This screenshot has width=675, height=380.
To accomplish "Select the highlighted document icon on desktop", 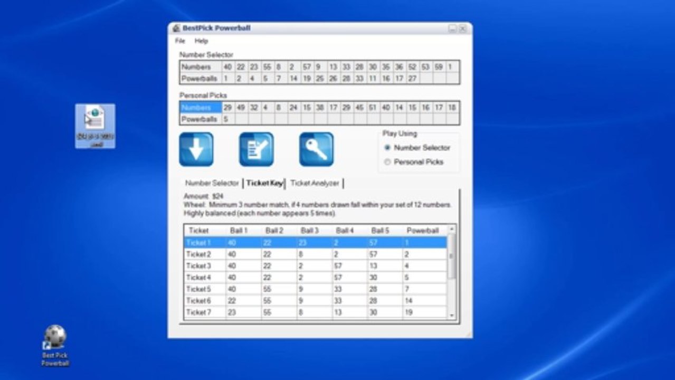I will (95, 126).
